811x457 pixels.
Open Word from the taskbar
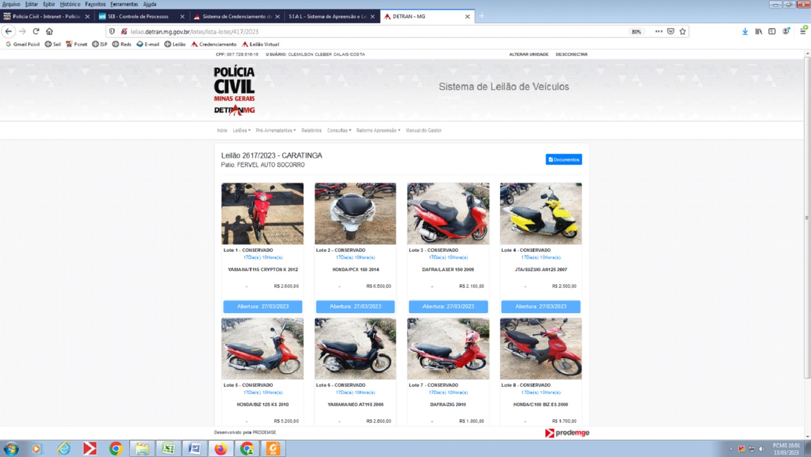pyautogui.click(x=194, y=448)
